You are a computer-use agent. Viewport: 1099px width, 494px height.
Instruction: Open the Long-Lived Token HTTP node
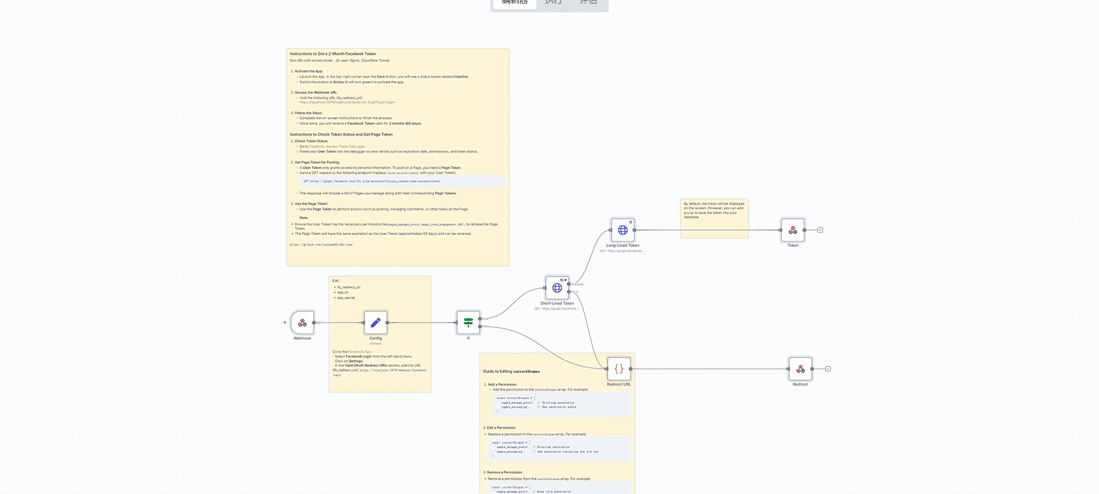tap(622, 230)
